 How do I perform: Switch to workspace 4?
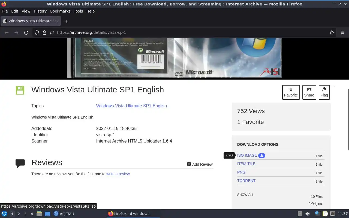(32, 214)
